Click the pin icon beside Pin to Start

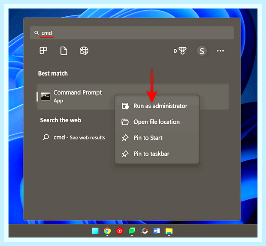[x=125, y=138]
